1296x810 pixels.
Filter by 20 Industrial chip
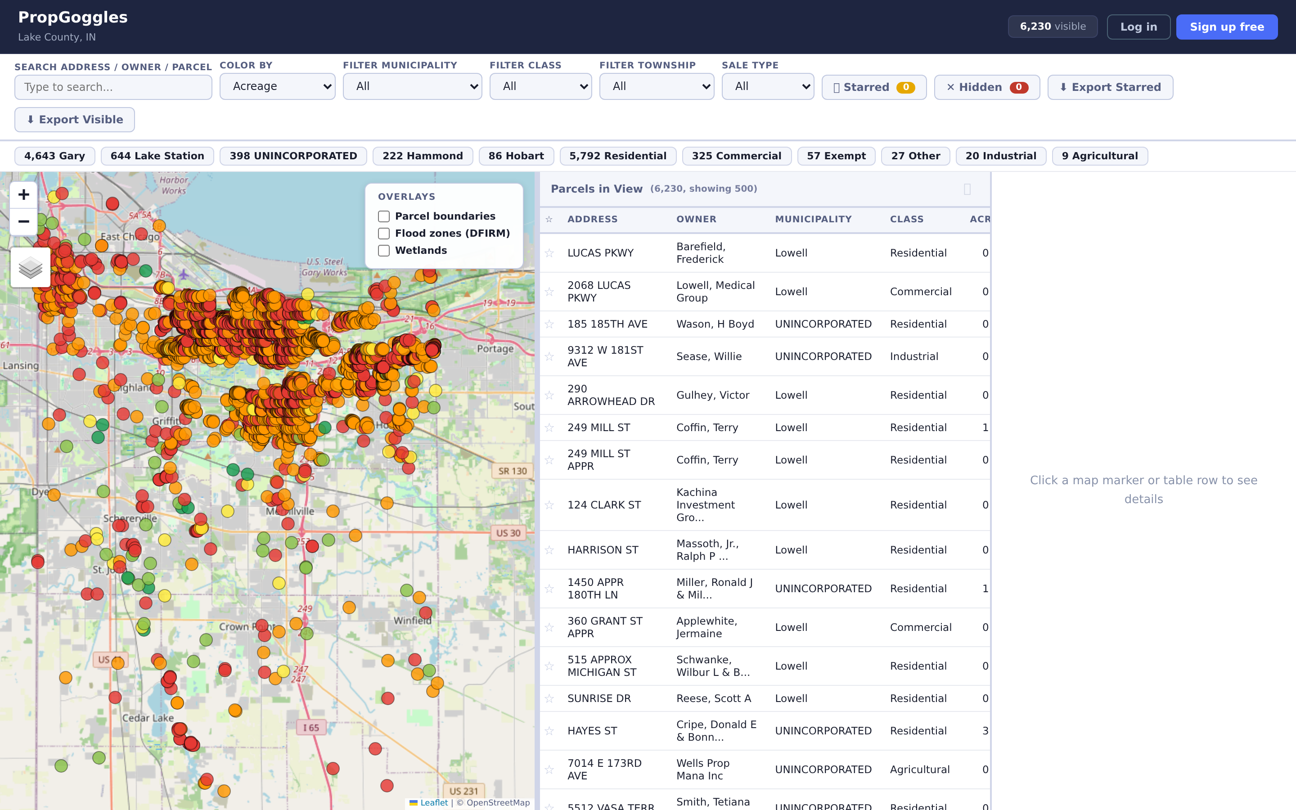tap(1001, 156)
